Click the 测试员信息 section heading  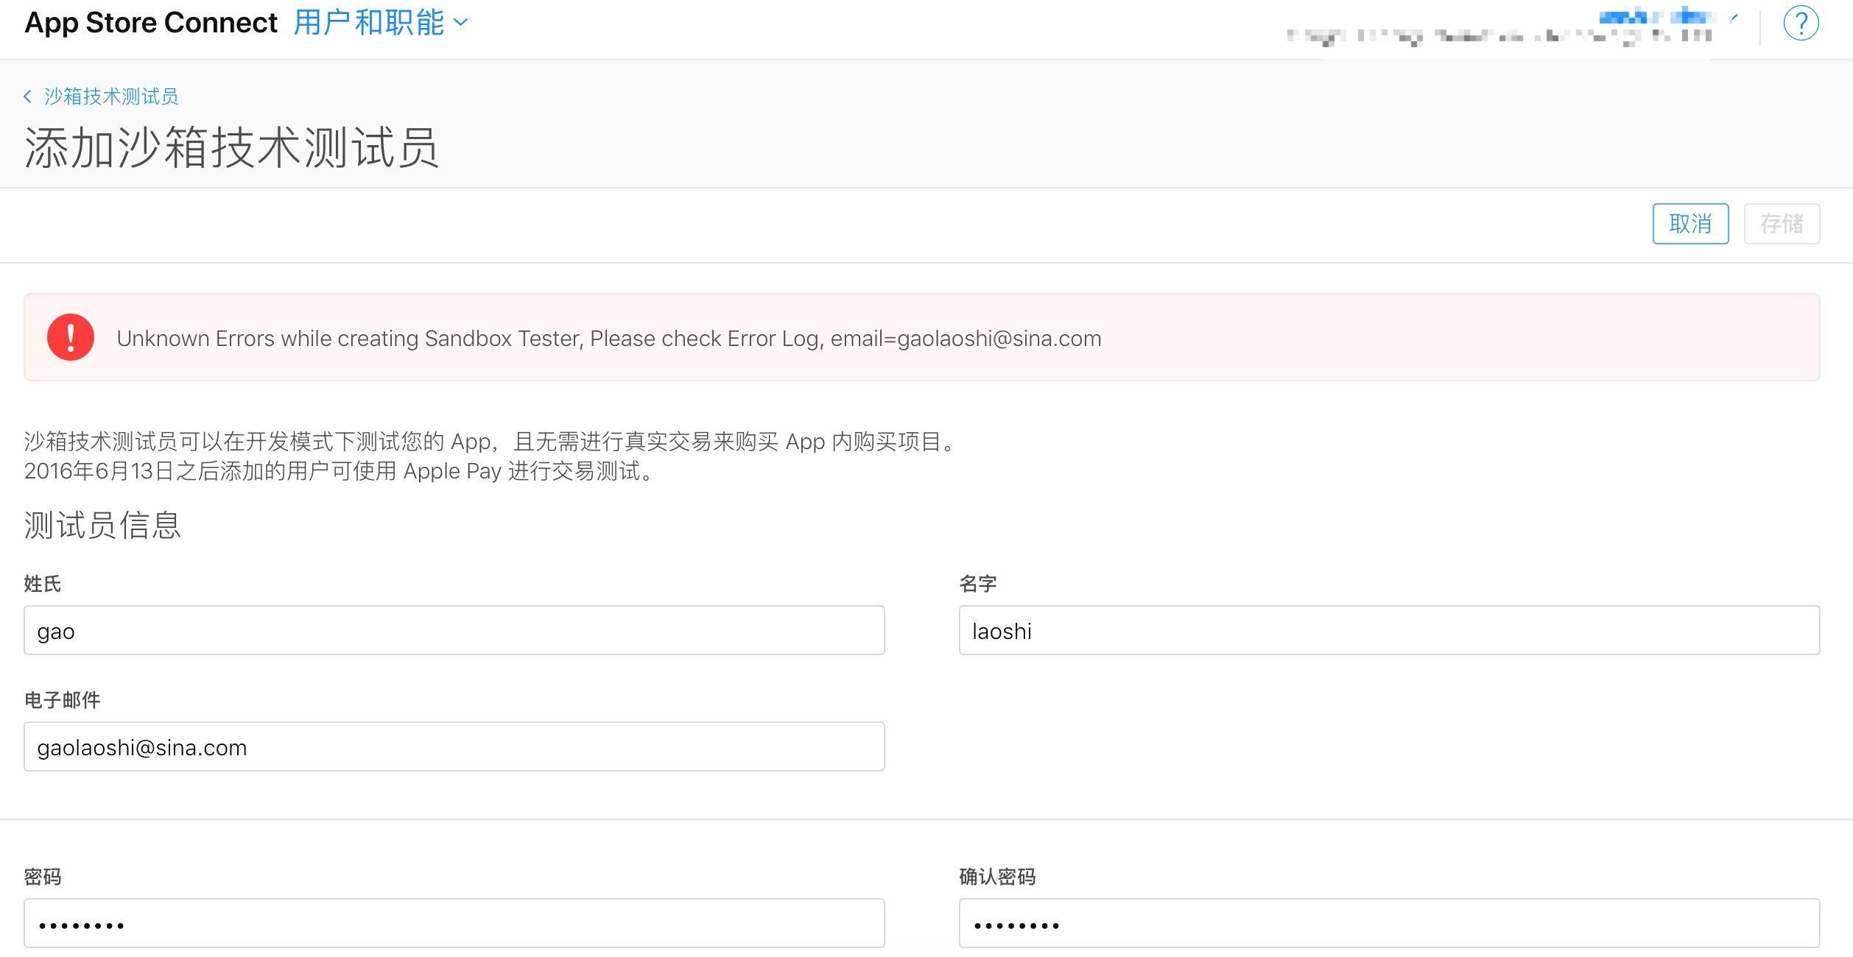[x=102, y=526]
